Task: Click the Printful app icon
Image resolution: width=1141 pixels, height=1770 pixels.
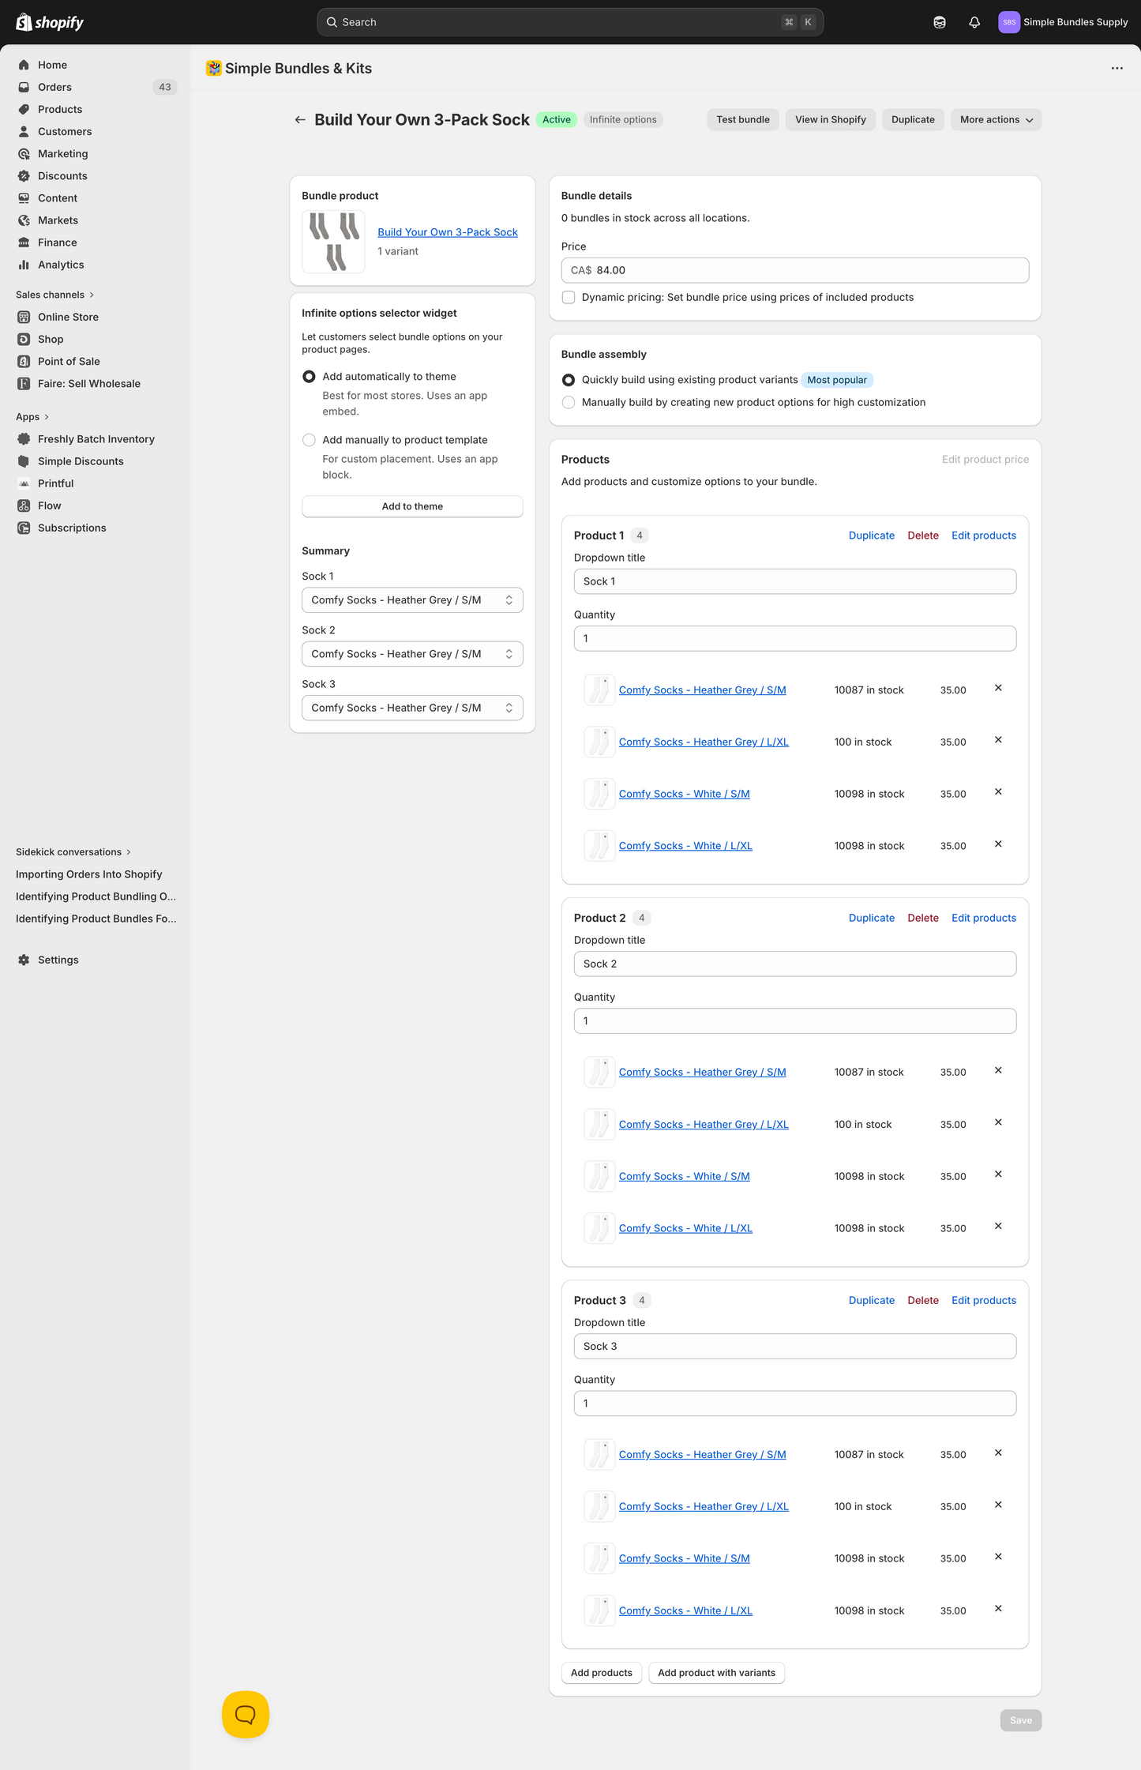Action: [x=24, y=483]
